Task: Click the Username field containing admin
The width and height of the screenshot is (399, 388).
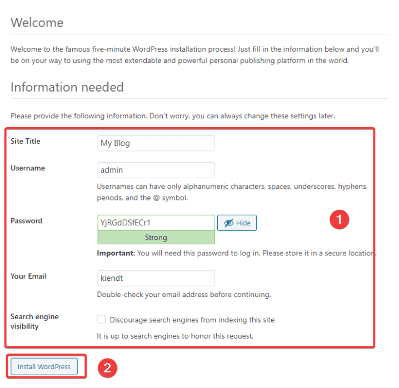Action: (x=156, y=170)
